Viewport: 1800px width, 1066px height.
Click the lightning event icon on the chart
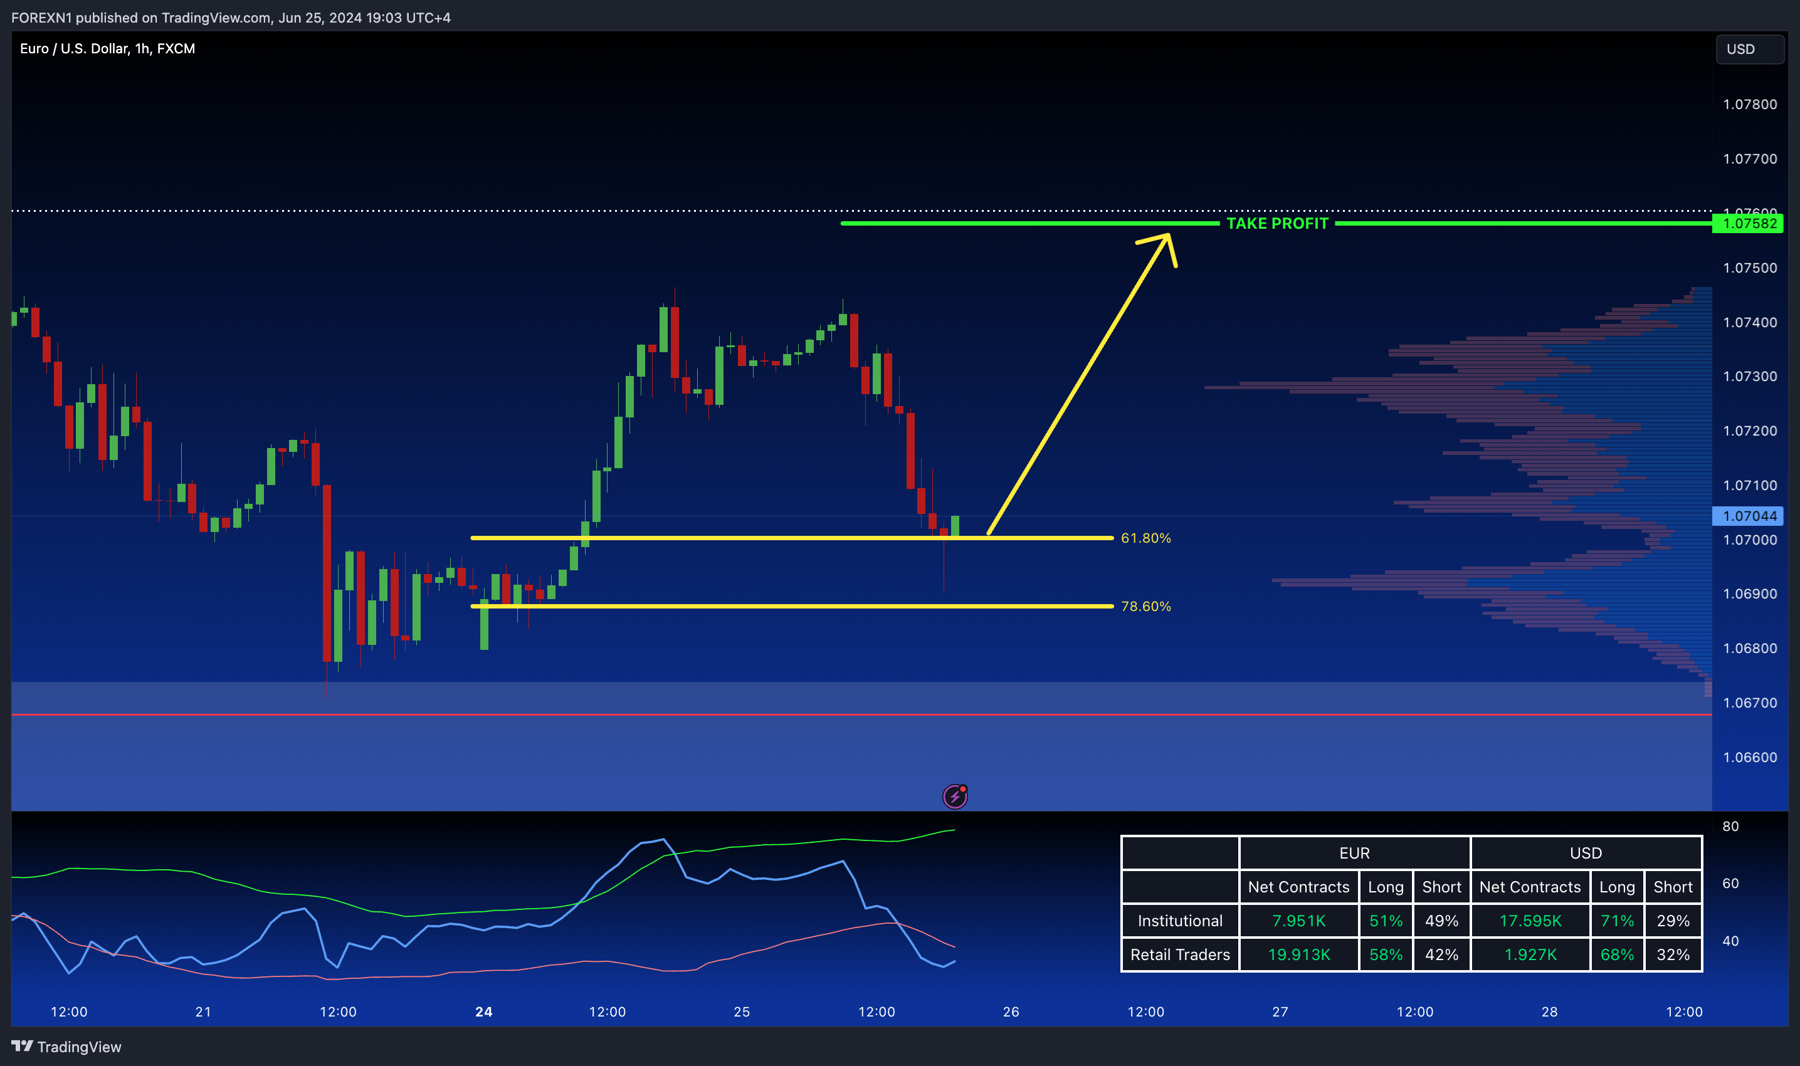pyautogui.click(x=955, y=796)
